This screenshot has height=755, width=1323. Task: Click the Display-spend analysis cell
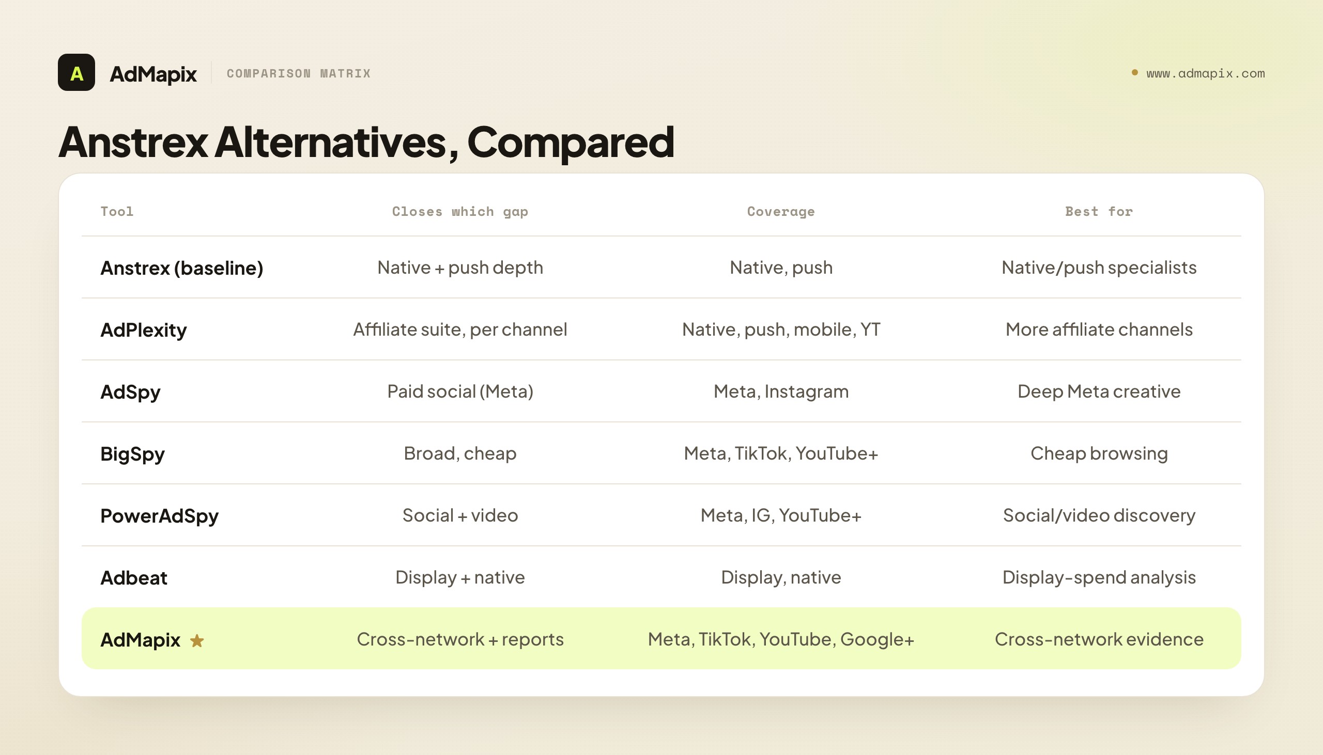point(1099,577)
